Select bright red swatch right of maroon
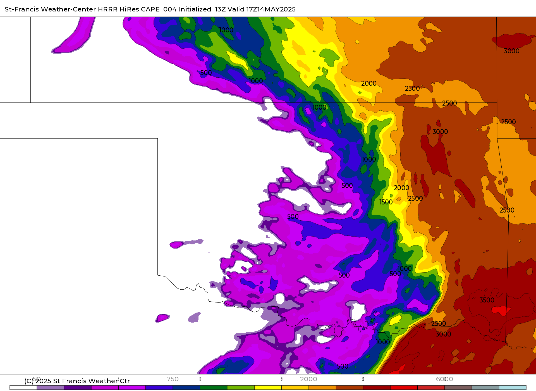The height and width of the screenshot is (391, 536). [x=404, y=388]
